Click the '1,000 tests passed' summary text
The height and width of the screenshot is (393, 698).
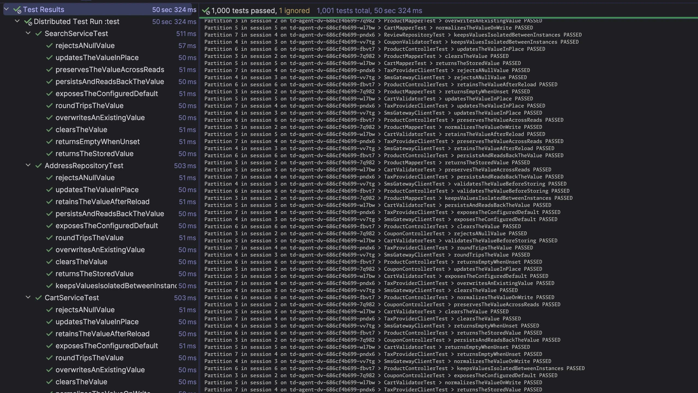[x=244, y=11]
